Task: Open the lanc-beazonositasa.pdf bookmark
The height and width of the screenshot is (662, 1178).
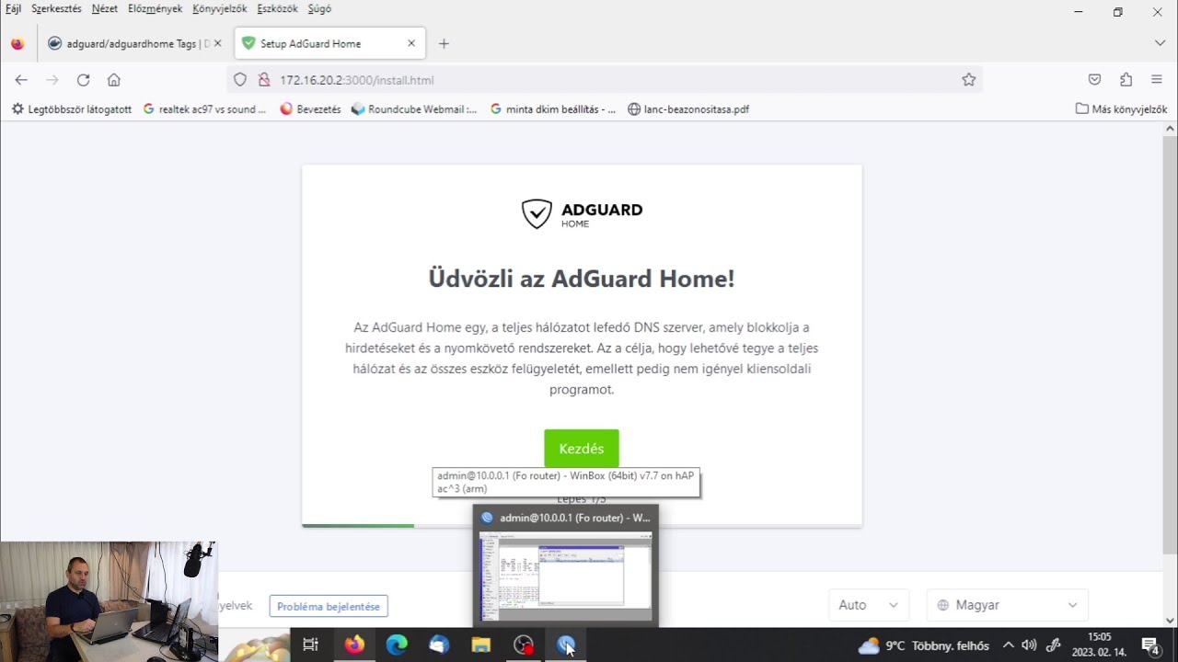Action: tap(688, 108)
